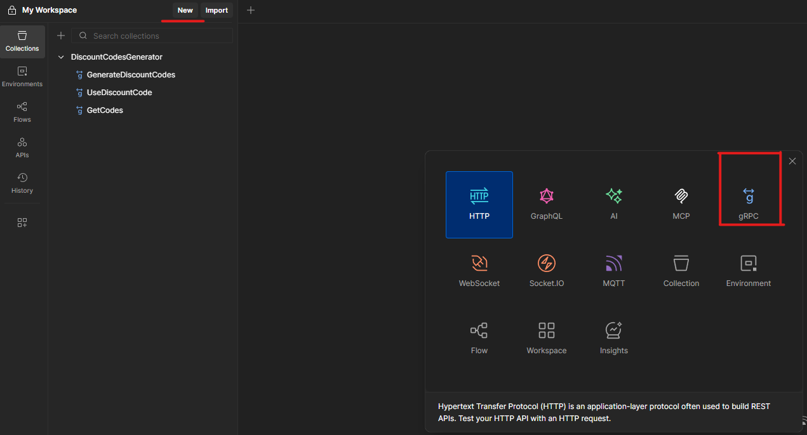Create a new Collection from the dialog

pos(681,271)
